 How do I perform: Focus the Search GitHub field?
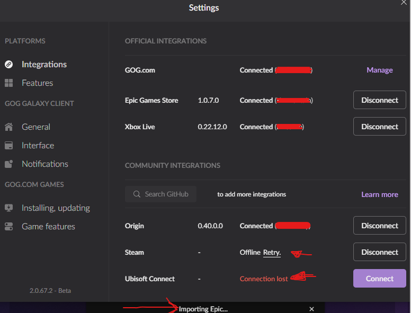pyautogui.click(x=160, y=194)
